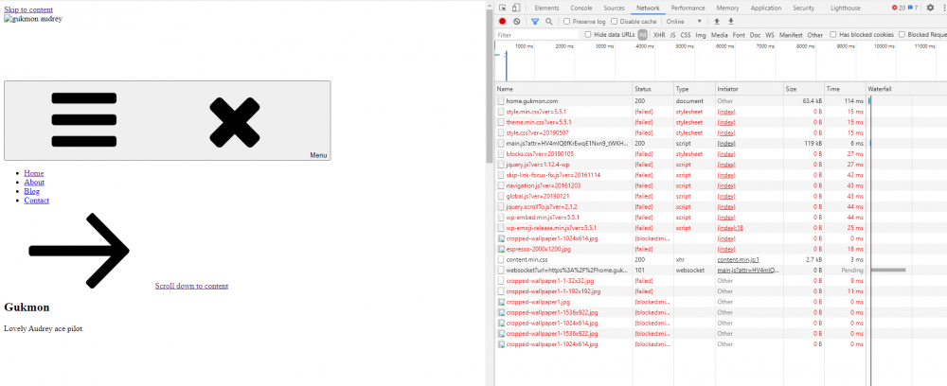Screen dimensions: 947x386
Task: Check the Blocked Requests option
Action: click(x=902, y=34)
